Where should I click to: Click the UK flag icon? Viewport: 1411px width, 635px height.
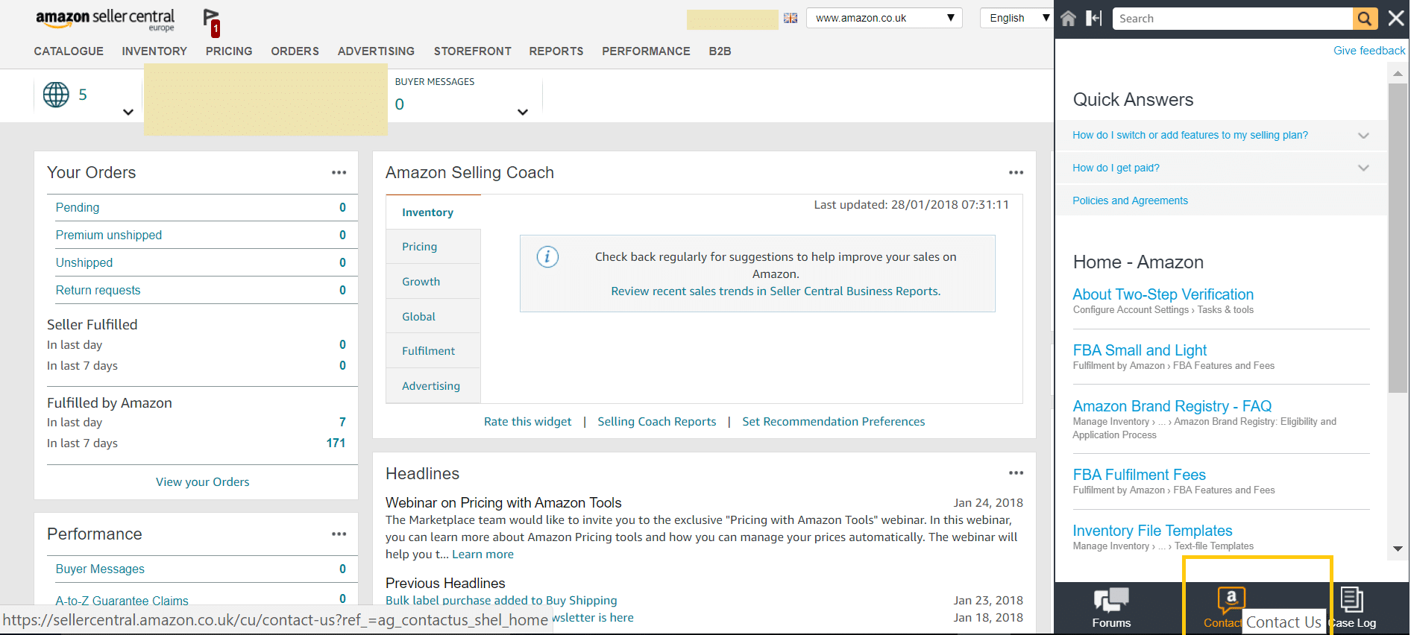(791, 18)
